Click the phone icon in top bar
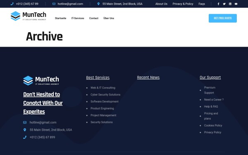The image size is (248, 155). [x=12, y=4]
